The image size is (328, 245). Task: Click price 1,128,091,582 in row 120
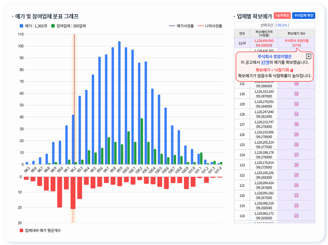coord(264,193)
